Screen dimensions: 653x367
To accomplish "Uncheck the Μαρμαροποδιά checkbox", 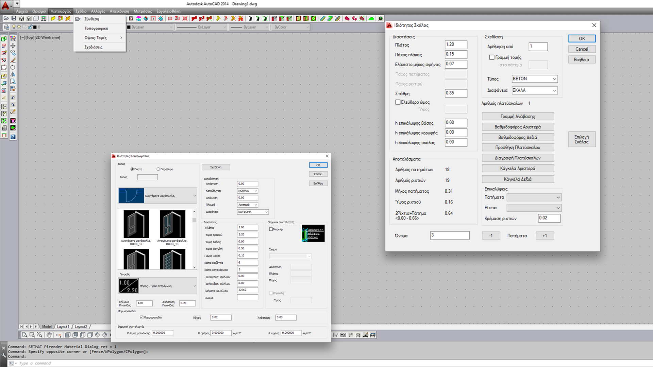I will [x=141, y=317].
